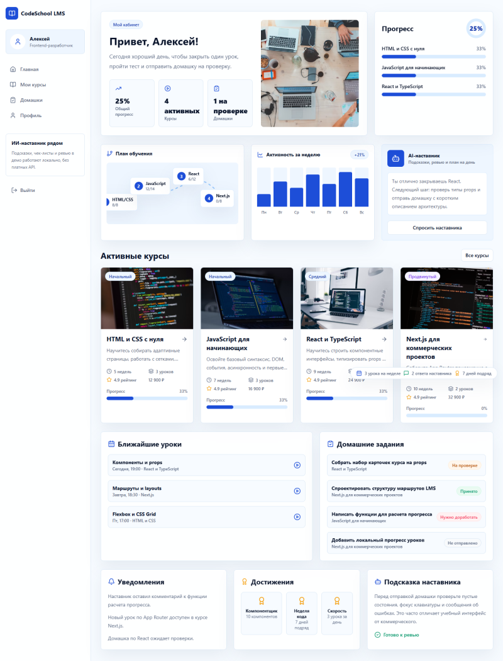Click the desk with laptops hero photo
Viewport: 503px width, 661px height.
310,74
